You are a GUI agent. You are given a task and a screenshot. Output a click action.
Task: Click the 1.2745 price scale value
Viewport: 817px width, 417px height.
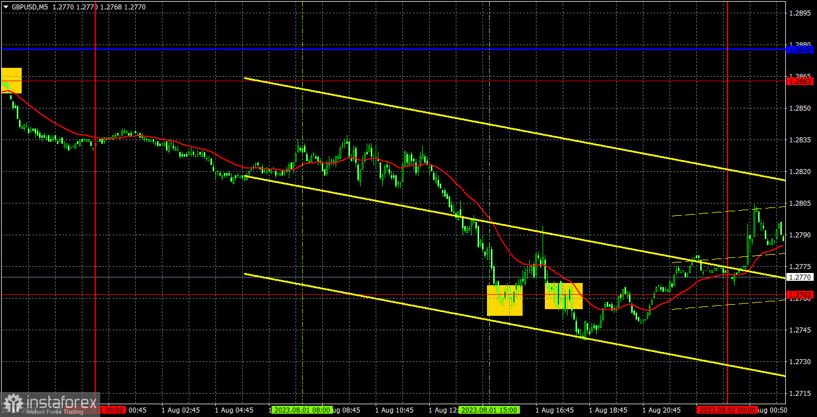(800, 330)
